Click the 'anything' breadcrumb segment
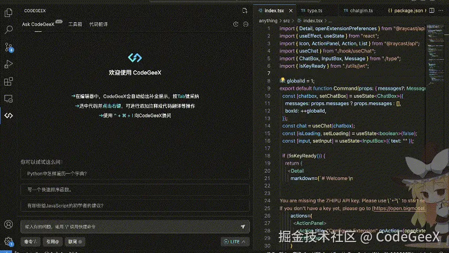Screen dimensions: 449x253 [268, 21]
